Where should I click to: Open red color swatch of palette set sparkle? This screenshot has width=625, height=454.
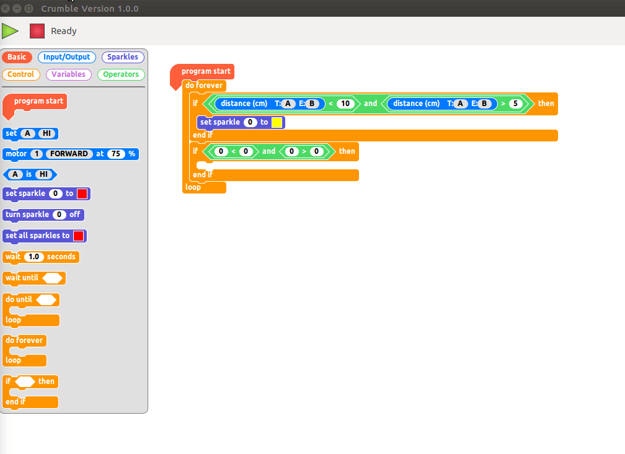pyautogui.click(x=82, y=194)
